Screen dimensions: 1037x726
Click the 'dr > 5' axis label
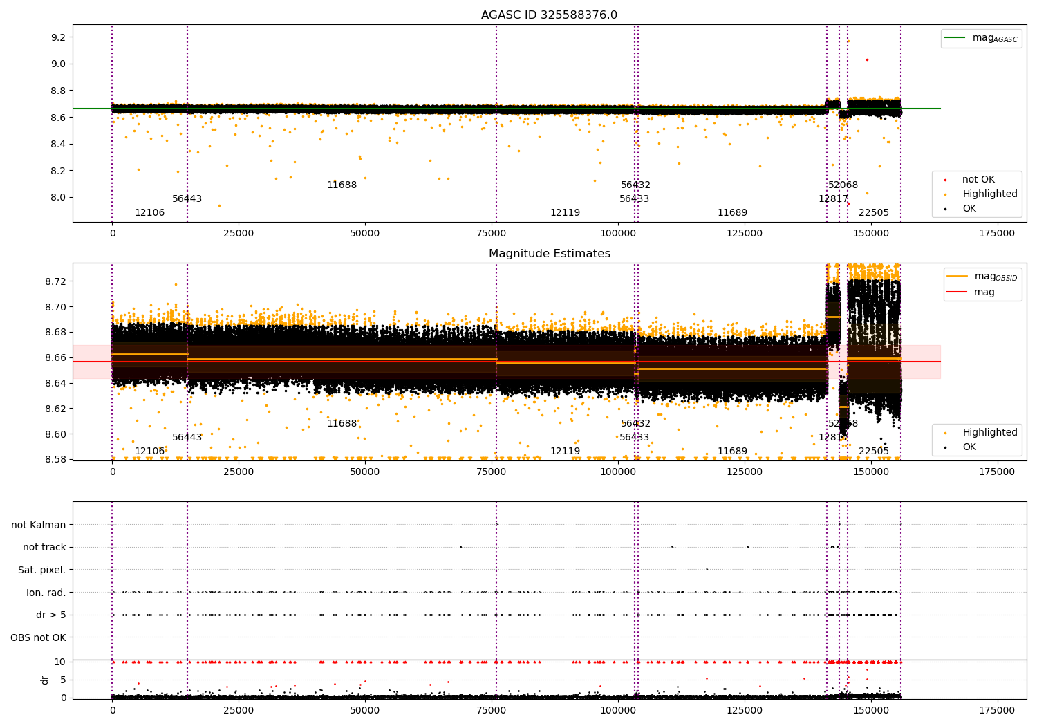coord(51,615)
